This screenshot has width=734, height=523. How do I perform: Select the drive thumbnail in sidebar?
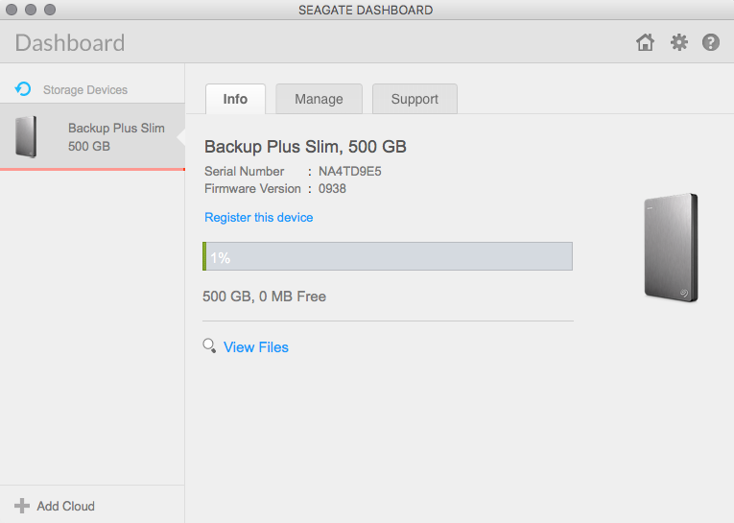26,136
